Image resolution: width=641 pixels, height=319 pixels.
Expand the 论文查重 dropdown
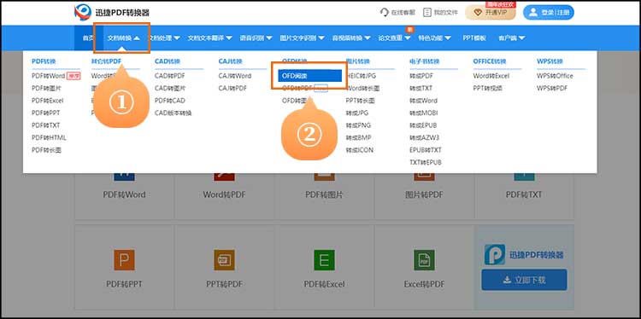pyautogui.click(x=394, y=38)
